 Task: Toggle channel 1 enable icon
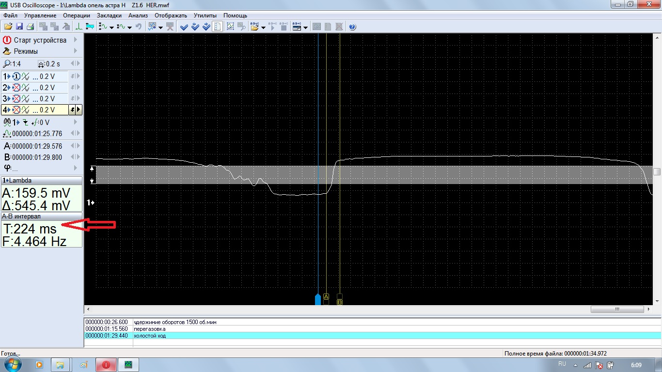pos(16,77)
